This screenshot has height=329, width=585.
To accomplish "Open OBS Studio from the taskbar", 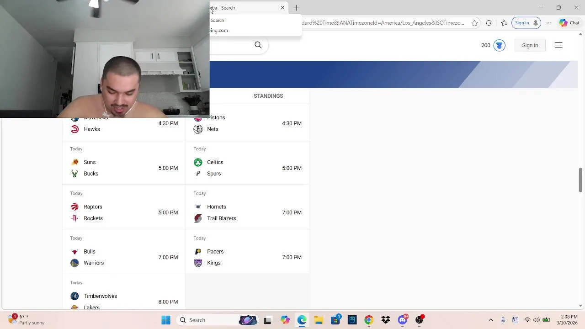I will tap(420, 320).
